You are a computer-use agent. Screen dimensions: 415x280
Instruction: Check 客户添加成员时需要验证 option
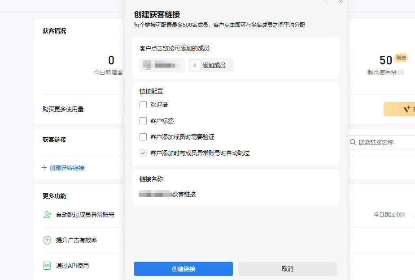pos(143,137)
